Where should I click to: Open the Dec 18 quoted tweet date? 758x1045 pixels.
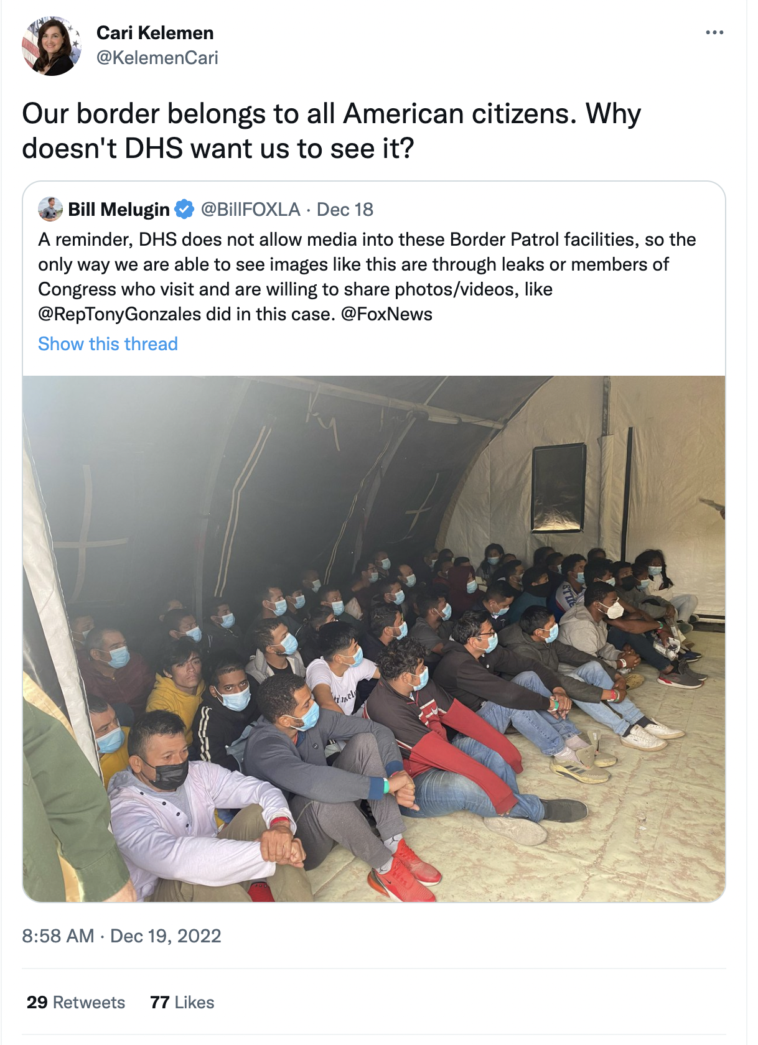(x=345, y=210)
